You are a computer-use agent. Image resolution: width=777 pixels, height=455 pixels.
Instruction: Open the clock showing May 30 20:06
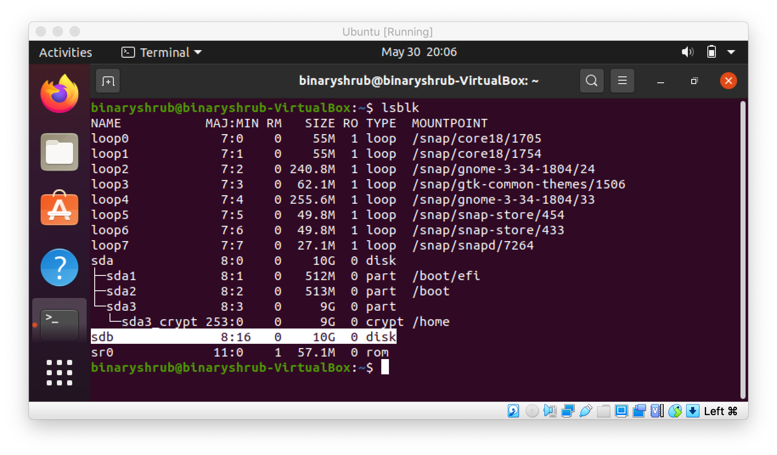[419, 52]
